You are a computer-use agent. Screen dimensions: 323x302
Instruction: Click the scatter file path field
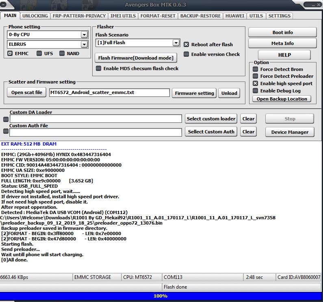[x=109, y=92]
